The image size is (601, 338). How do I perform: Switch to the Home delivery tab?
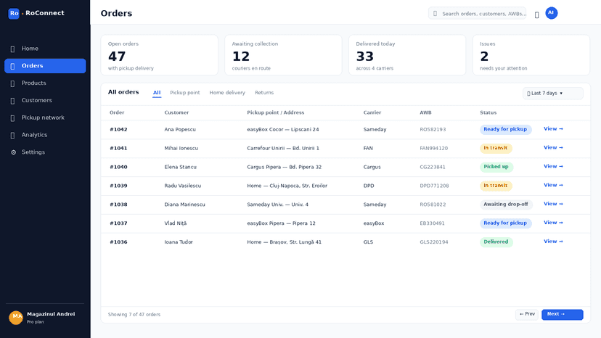click(x=227, y=93)
